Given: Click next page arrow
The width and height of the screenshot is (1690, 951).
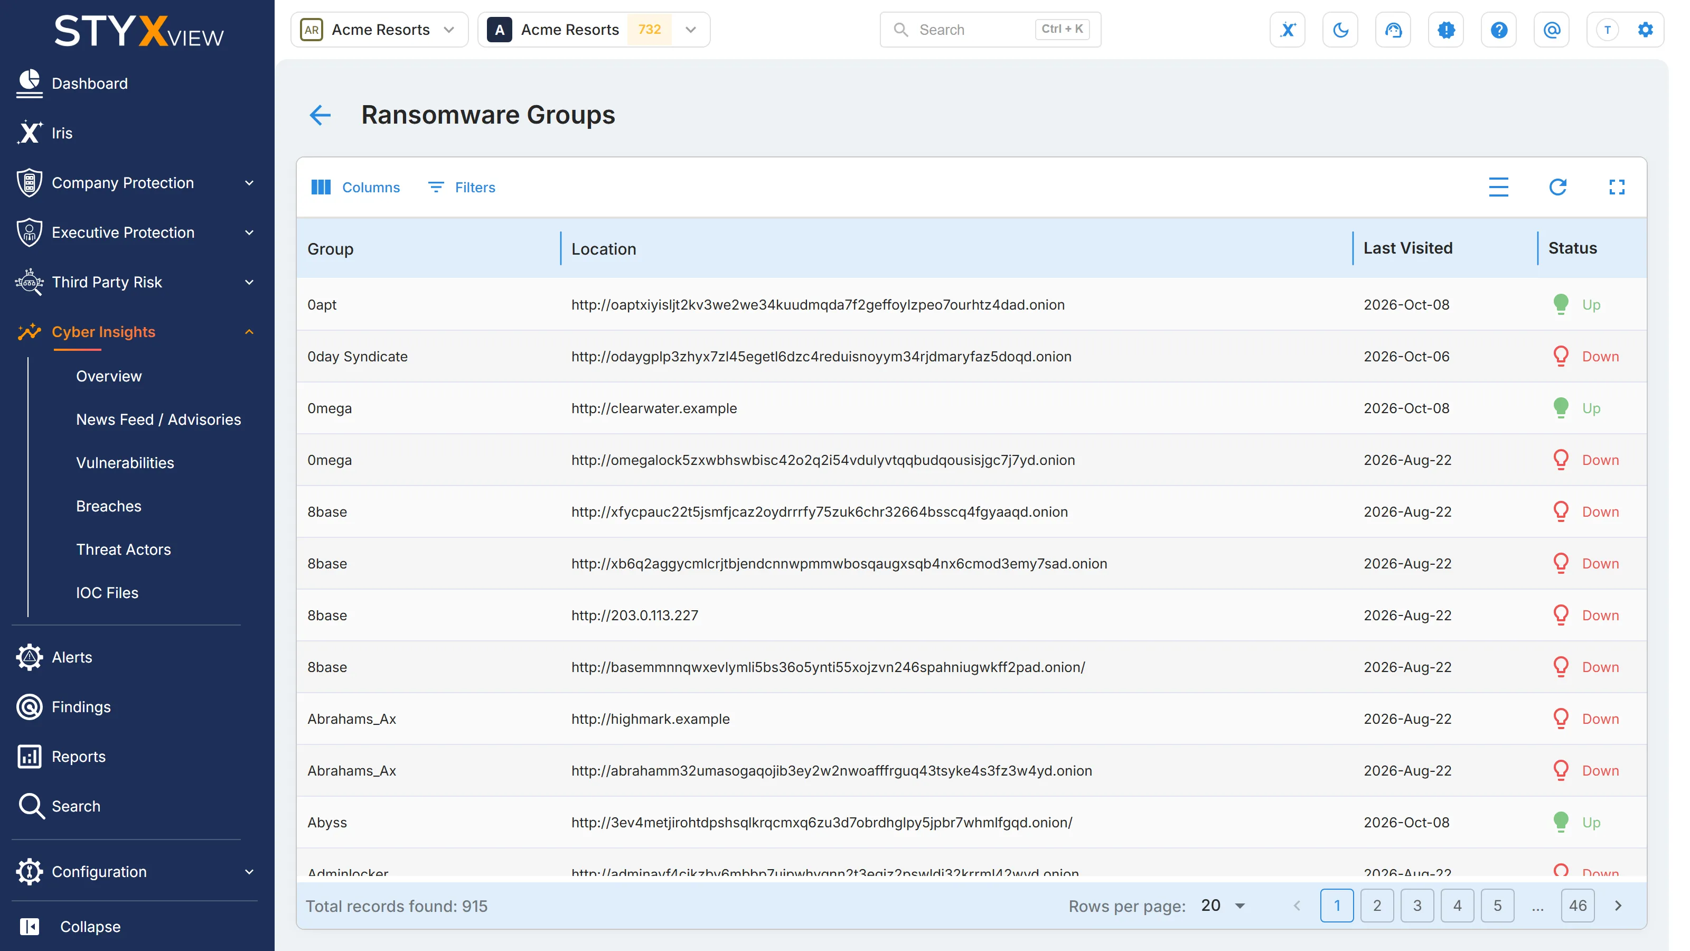Looking at the screenshot, I should (x=1619, y=906).
